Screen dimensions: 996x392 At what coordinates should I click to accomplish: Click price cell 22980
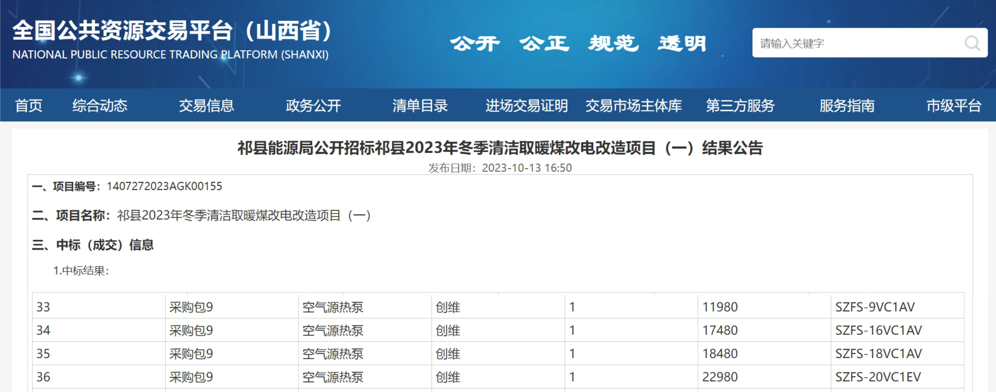764,377
